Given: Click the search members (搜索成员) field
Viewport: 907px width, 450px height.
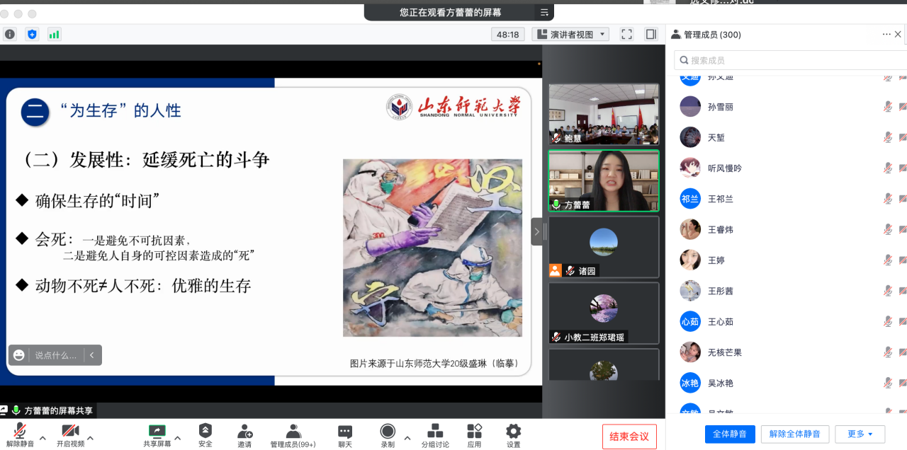Looking at the screenshot, I should pyautogui.click(x=787, y=60).
